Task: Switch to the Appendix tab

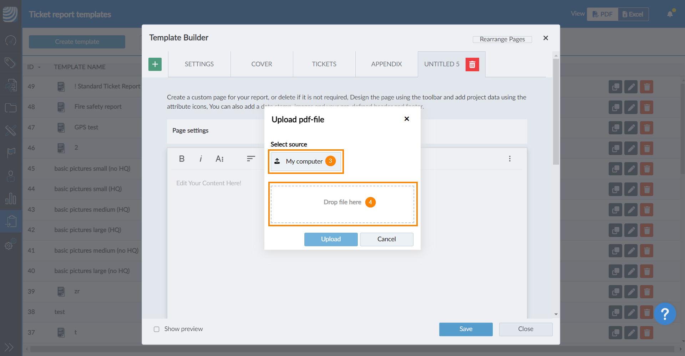Action: point(386,64)
